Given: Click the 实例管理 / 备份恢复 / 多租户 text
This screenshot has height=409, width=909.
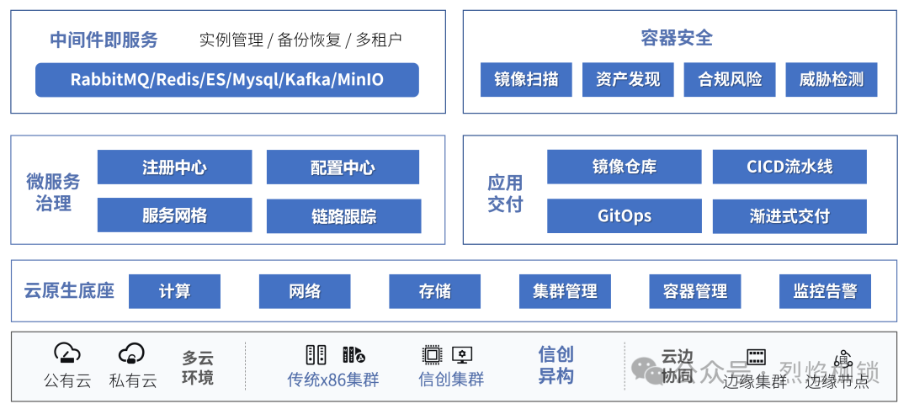Looking at the screenshot, I should 300,40.
